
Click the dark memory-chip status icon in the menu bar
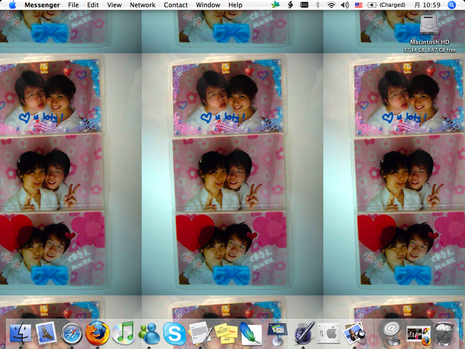point(304,5)
